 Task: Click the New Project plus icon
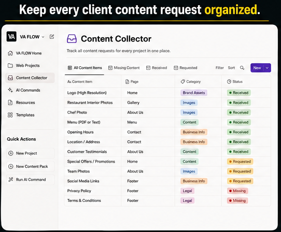point(11,153)
